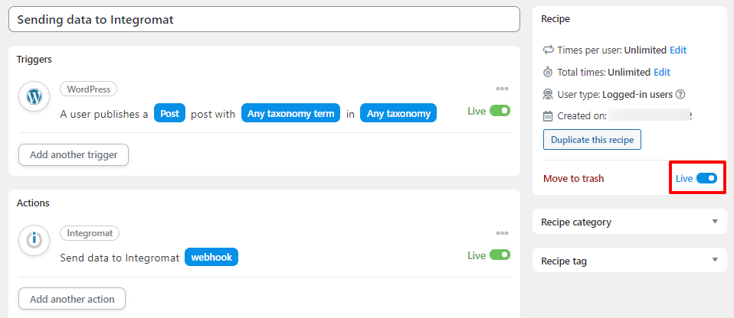The image size is (734, 318).
Task: Open the trigger's three-dot options menu
Action: point(503,89)
